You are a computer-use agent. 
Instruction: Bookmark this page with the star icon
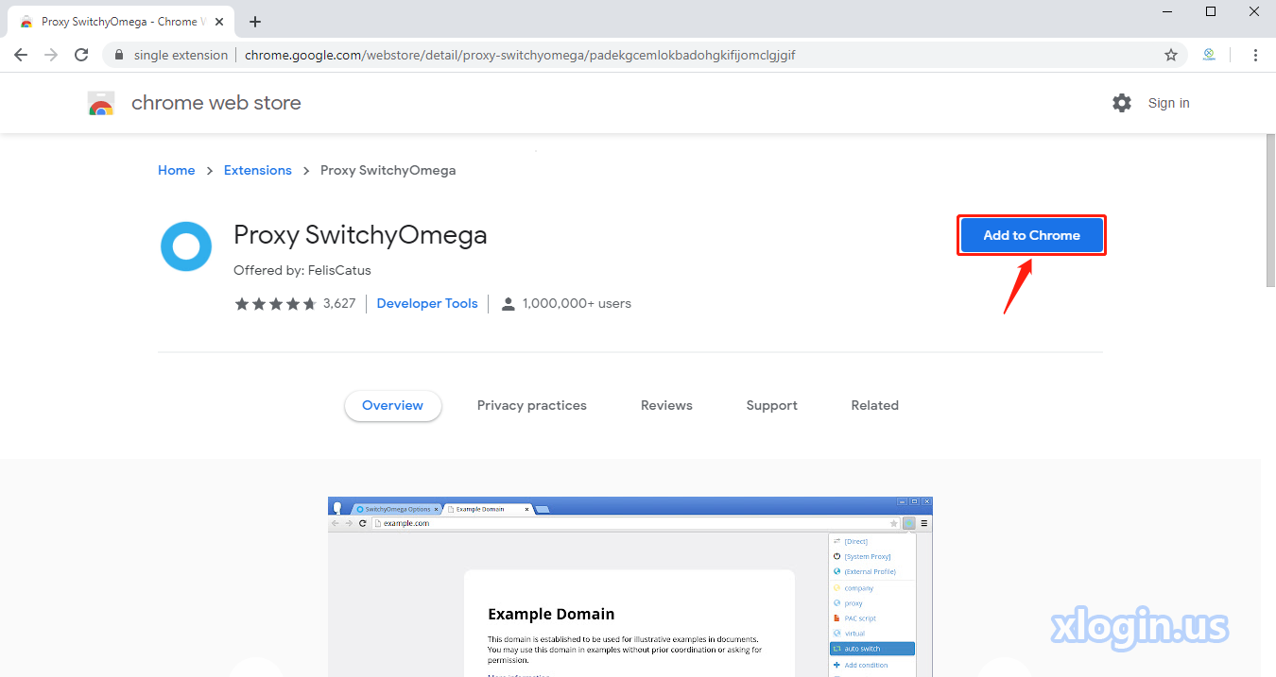tap(1171, 55)
